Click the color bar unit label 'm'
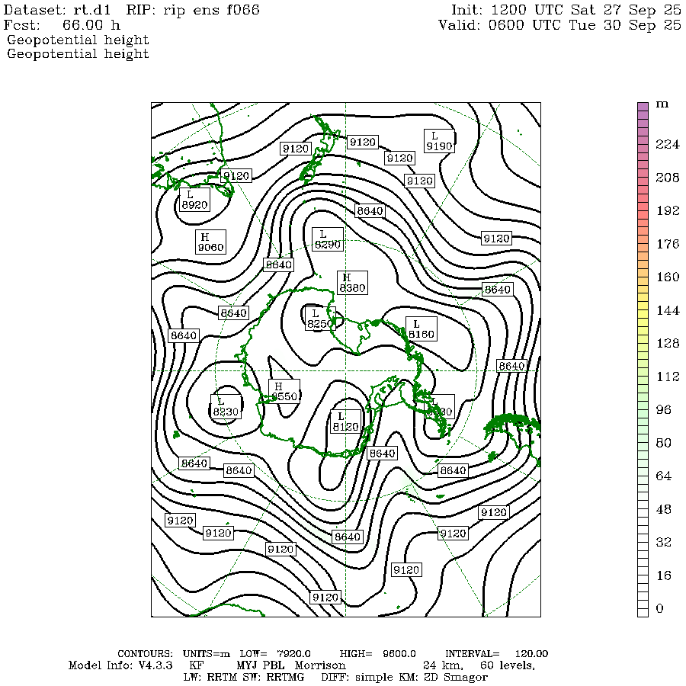This screenshot has width=686, height=686. [662, 104]
